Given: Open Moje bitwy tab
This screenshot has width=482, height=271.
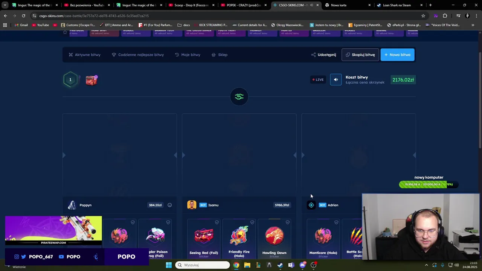Looking at the screenshot, I should (x=188, y=55).
